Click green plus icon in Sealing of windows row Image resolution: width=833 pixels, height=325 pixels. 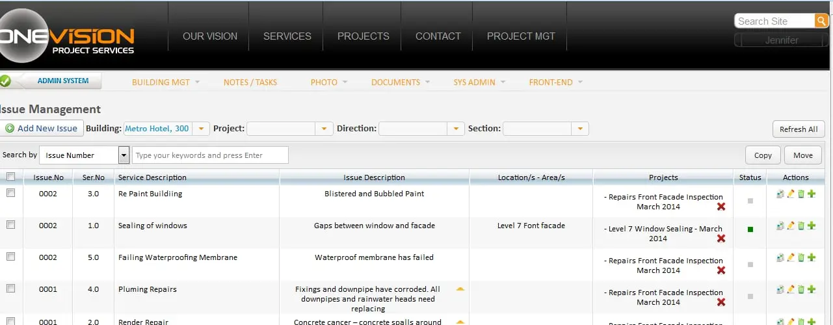coord(812,226)
